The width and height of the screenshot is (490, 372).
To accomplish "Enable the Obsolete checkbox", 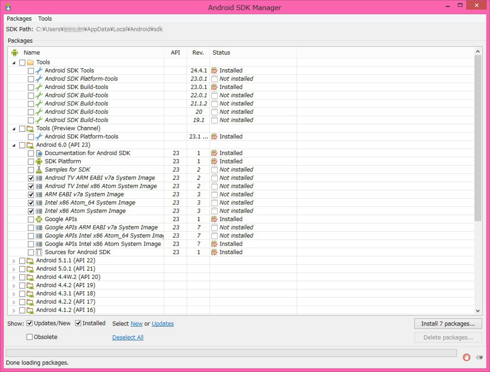I will click(x=30, y=337).
